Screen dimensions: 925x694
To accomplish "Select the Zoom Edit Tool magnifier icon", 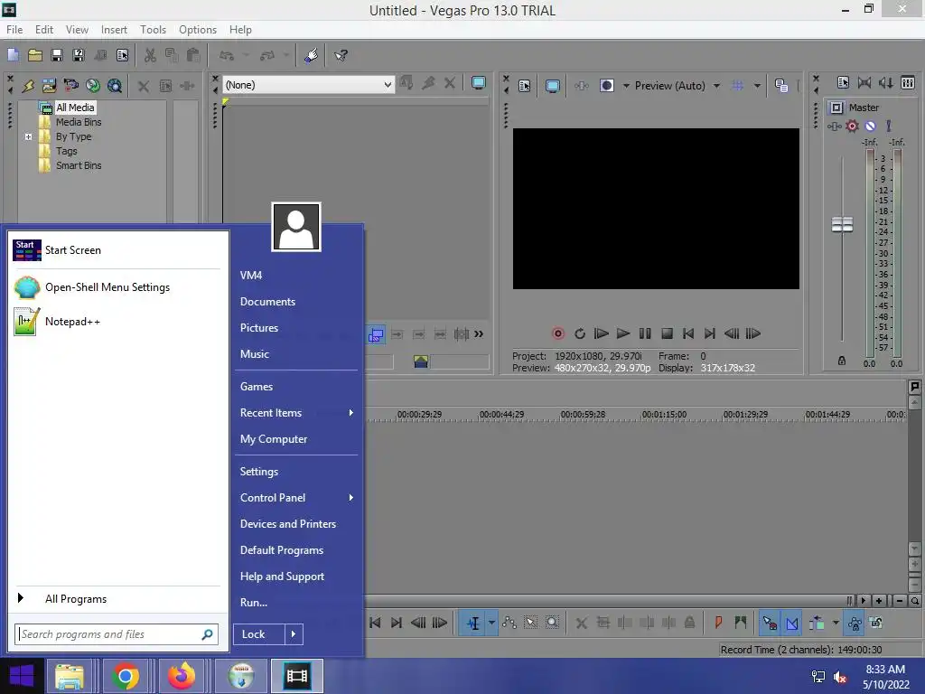I will (x=552, y=623).
